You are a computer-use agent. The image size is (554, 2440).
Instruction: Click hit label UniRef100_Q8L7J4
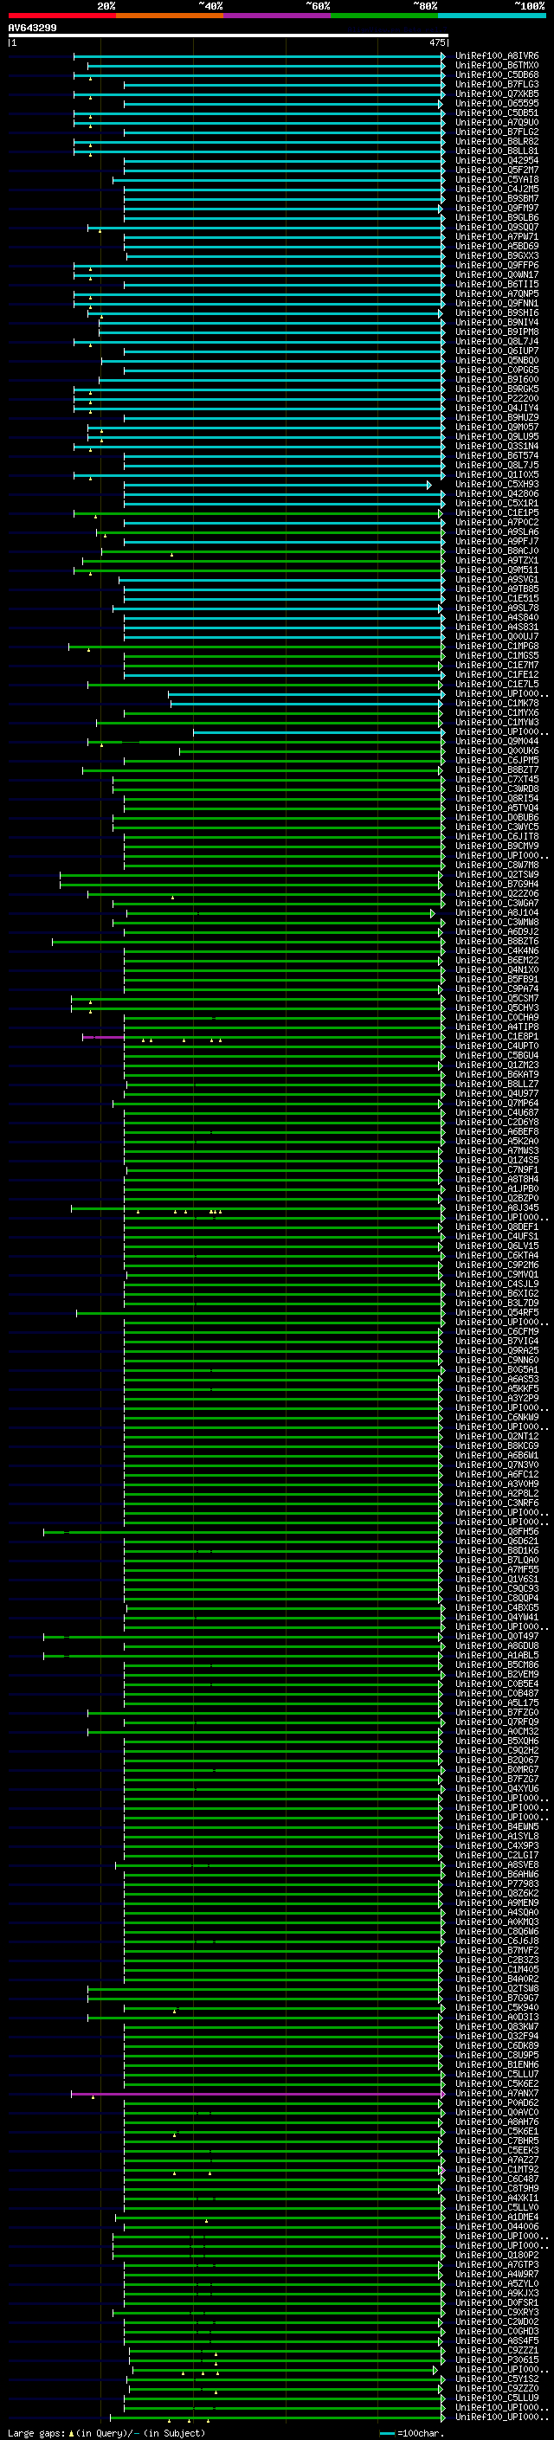point(497,341)
